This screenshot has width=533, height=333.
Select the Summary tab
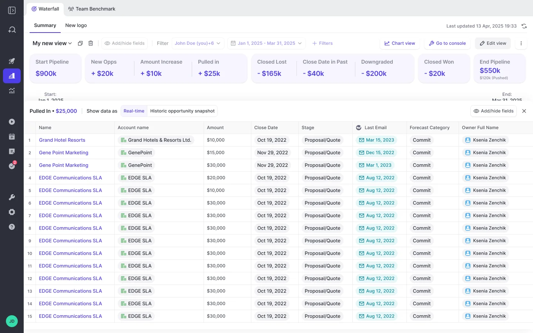(45, 26)
